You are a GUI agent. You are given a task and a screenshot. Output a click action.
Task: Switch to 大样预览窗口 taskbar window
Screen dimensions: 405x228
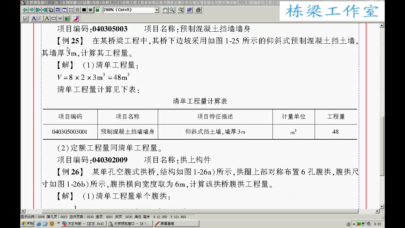click(x=130, y=224)
